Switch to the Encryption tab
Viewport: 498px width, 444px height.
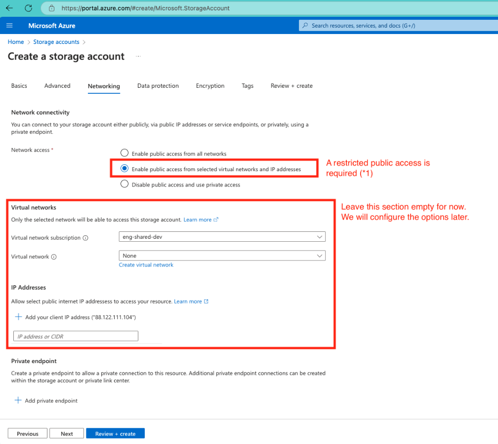coord(210,86)
